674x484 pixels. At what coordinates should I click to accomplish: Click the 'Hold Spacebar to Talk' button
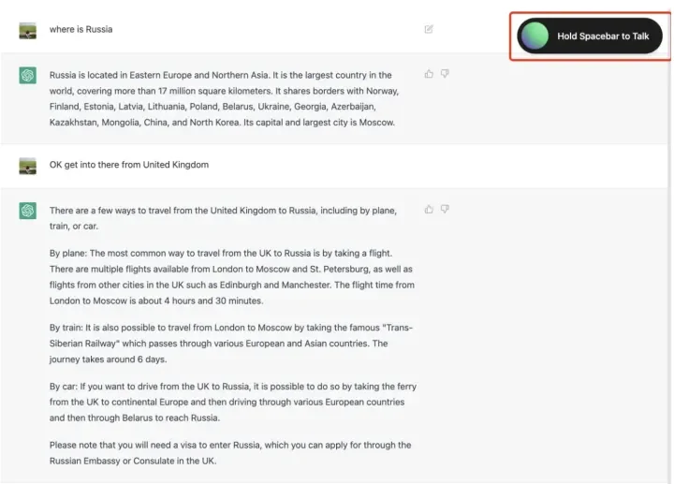pos(590,37)
